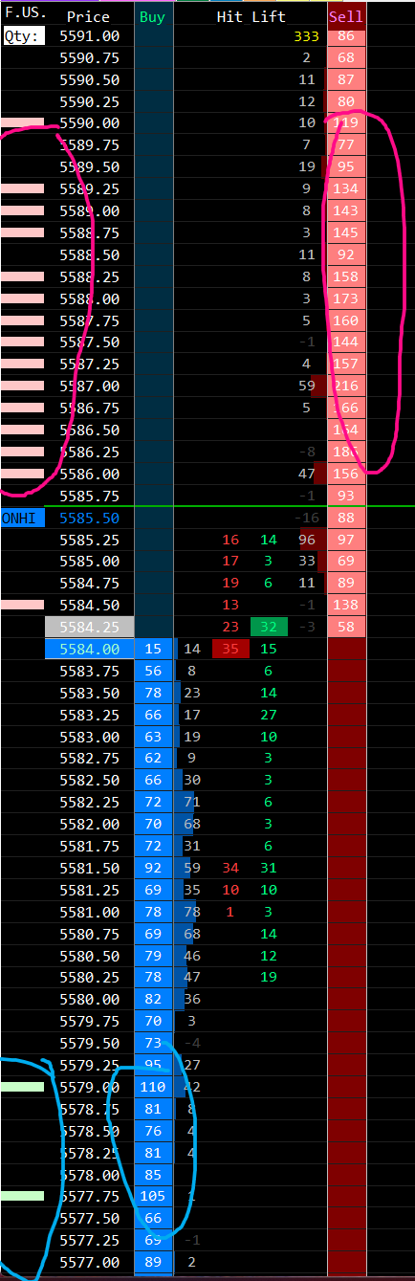The height and width of the screenshot is (1281, 415).
Task: Click sell cell 173 at 5588.00
Action: pyautogui.click(x=346, y=298)
